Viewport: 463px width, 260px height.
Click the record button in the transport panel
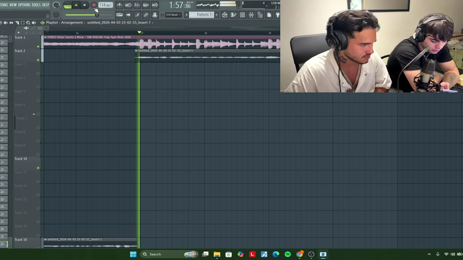[94, 5]
